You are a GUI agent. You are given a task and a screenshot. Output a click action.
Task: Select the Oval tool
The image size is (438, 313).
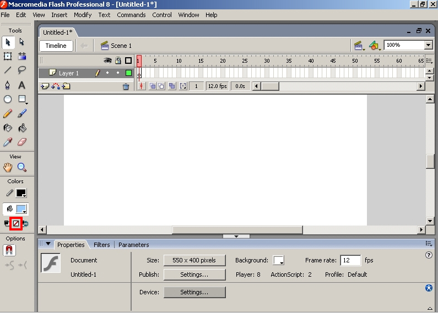click(8, 99)
